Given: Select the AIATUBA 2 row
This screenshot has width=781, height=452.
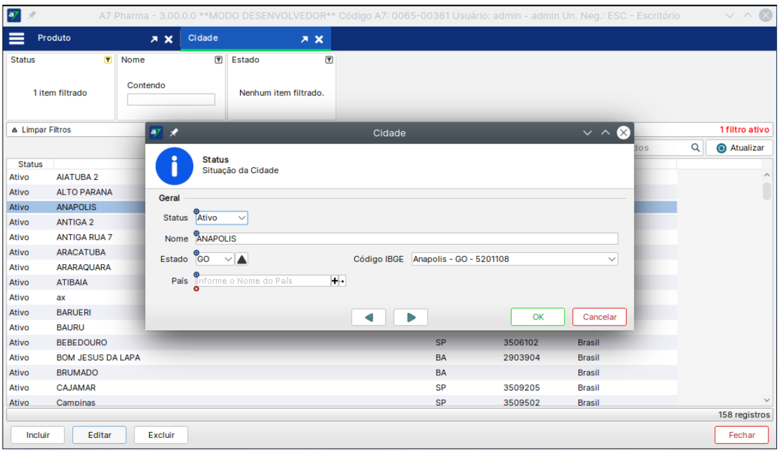Looking at the screenshot, I should click(x=342, y=177).
